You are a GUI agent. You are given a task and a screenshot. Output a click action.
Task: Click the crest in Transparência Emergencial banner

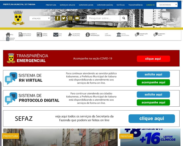[11, 58]
